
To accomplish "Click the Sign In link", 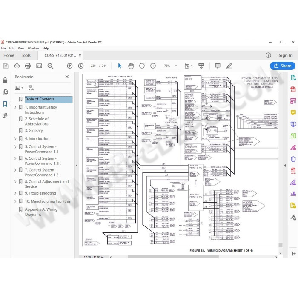I will click(286, 55).
